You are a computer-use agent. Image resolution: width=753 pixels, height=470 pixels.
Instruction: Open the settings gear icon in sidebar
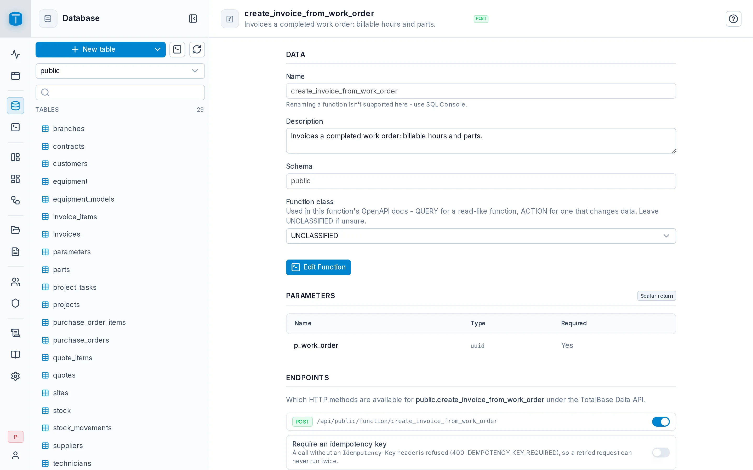(x=16, y=376)
